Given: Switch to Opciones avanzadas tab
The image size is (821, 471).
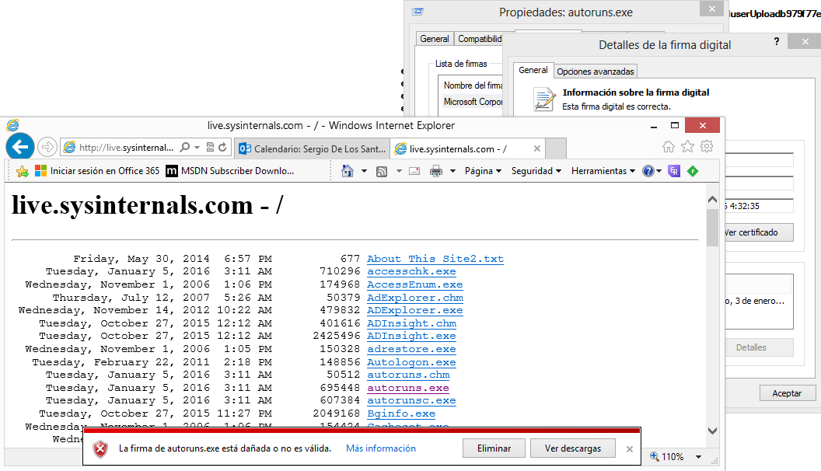Looking at the screenshot, I should [596, 72].
